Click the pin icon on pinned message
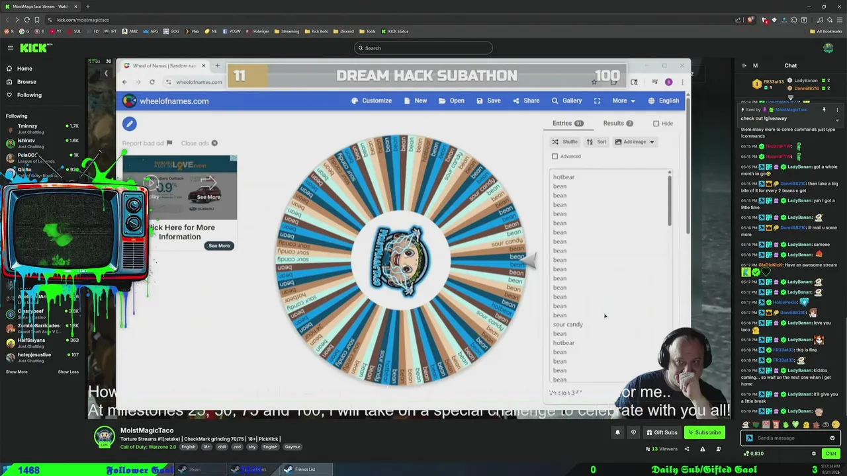Image resolution: width=847 pixels, height=476 pixels. (824, 110)
